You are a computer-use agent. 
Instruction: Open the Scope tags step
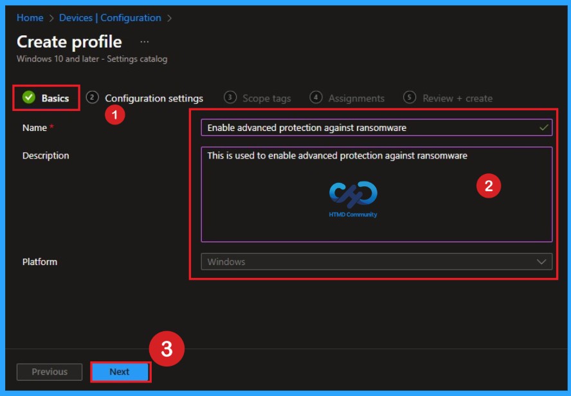(x=266, y=98)
